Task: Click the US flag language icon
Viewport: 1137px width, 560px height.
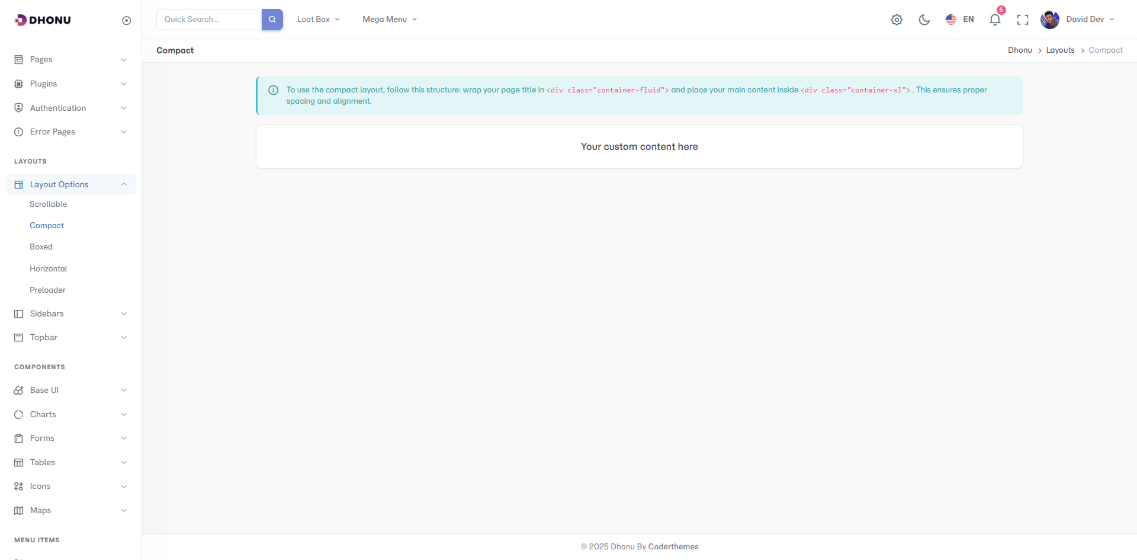Action: (x=951, y=20)
